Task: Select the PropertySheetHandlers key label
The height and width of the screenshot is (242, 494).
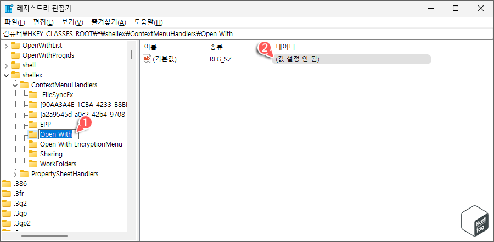Action: pos(65,173)
